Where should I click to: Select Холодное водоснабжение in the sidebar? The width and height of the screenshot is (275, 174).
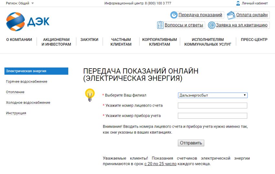click(28, 102)
